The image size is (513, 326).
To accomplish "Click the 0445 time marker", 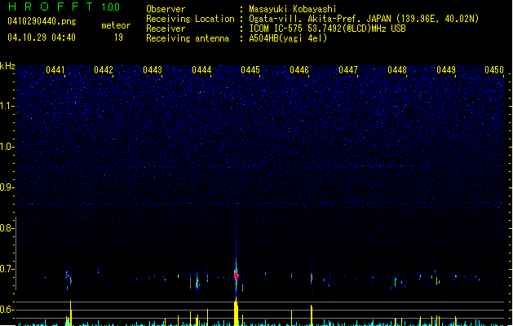I will coord(250,70).
